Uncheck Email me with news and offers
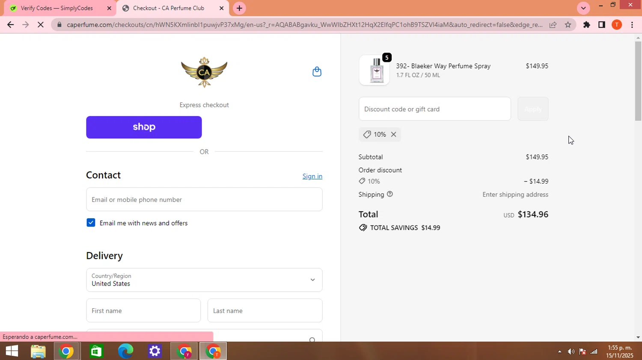Image resolution: width=642 pixels, height=360 pixels. click(91, 223)
